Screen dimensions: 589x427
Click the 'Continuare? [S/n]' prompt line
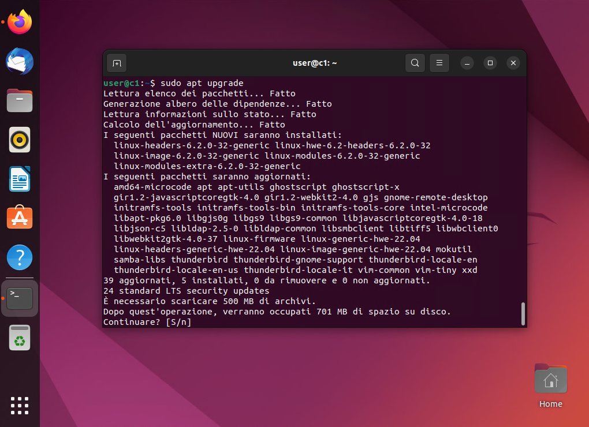pos(147,322)
